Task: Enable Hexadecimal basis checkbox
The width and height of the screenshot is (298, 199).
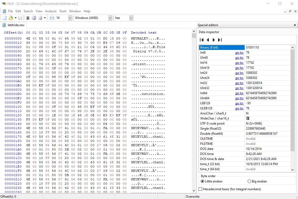Action: point(200,189)
